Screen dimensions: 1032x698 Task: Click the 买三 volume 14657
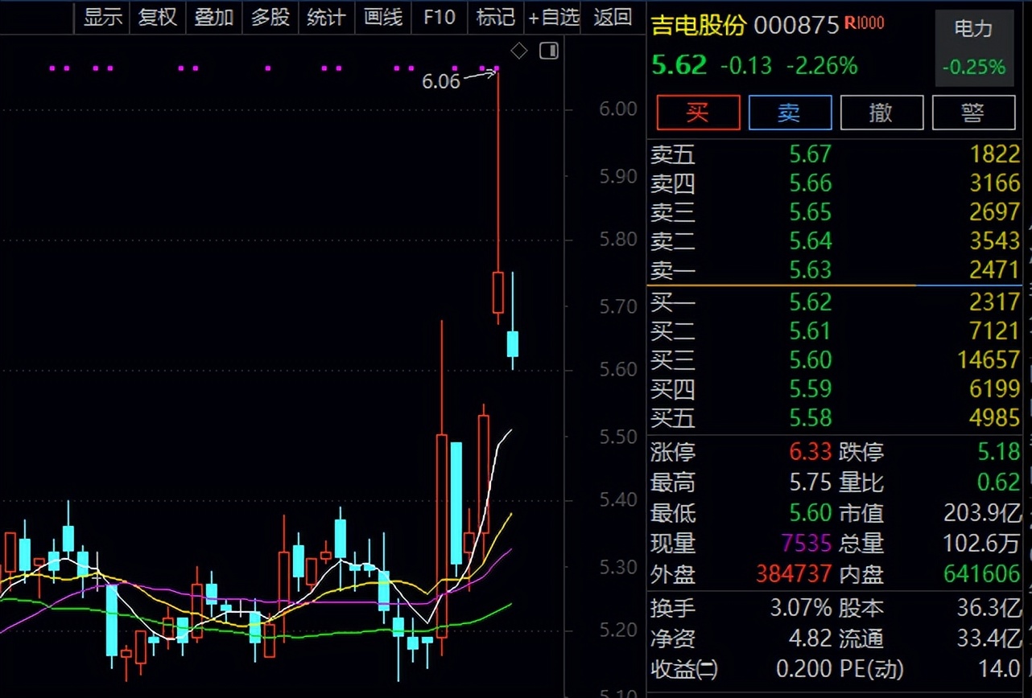989,359
